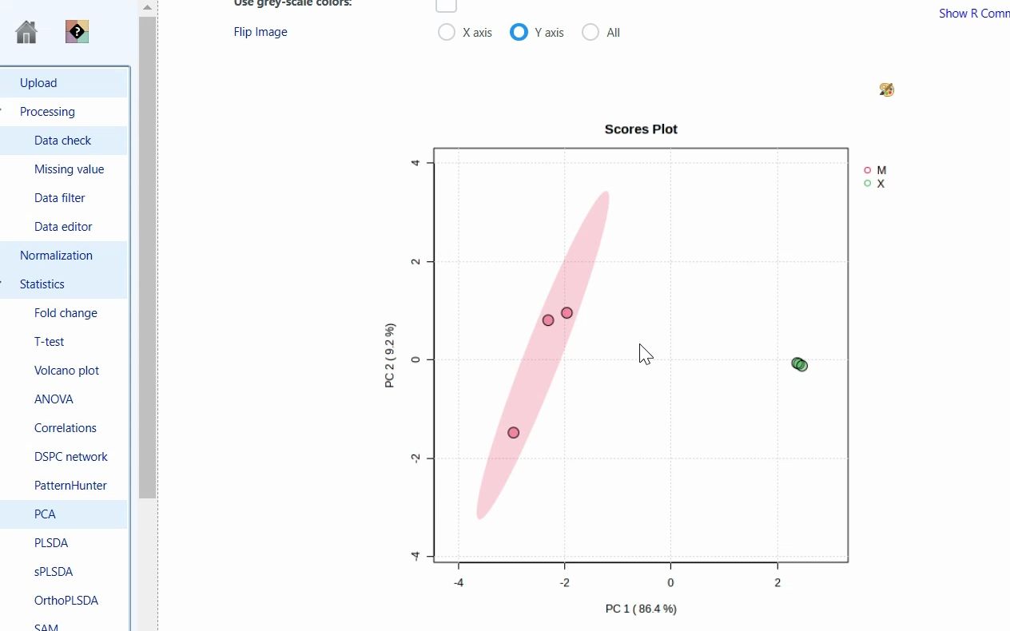This screenshot has width=1010, height=631.
Task: Switch to the PLSDA analysis
Action: [x=51, y=542]
